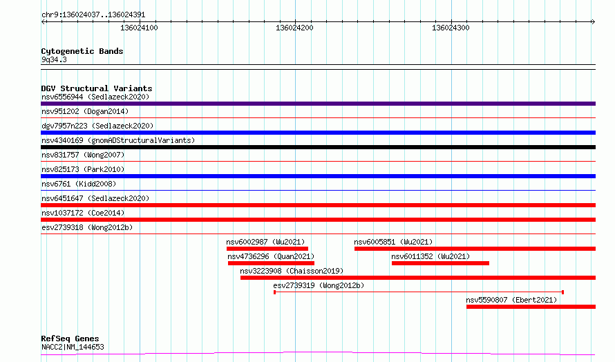Open the dgv7957n223 (Sedlazeck2020) label

[97, 126]
